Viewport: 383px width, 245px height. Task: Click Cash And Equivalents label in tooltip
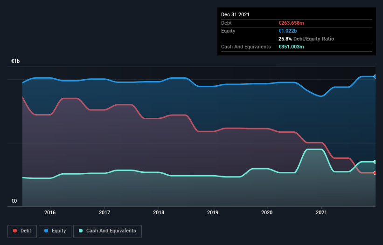click(246, 47)
